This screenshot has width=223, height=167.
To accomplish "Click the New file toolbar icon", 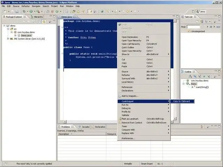I will 5,11.
